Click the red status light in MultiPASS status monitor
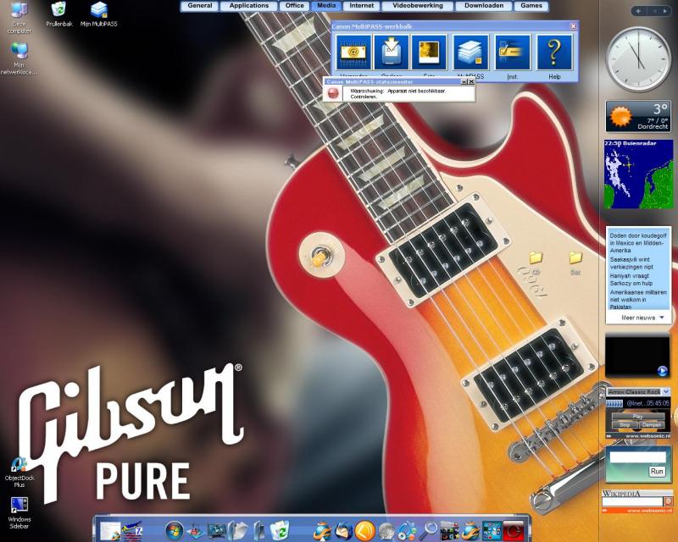 coord(333,93)
